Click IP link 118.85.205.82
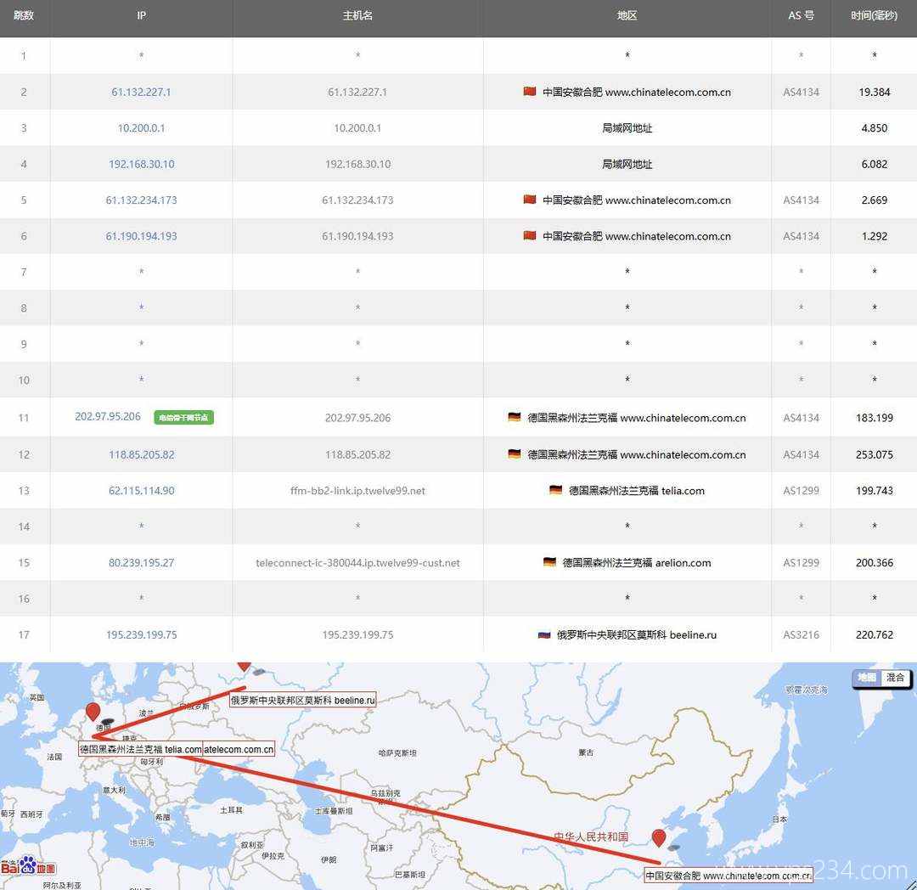Image resolution: width=917 pixels, height=890 pixels. point(141,454)
